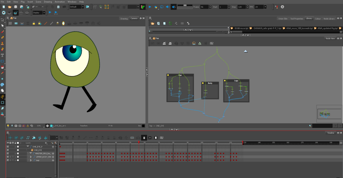Select the Pencil tool in left toolbar

(2, 38)
